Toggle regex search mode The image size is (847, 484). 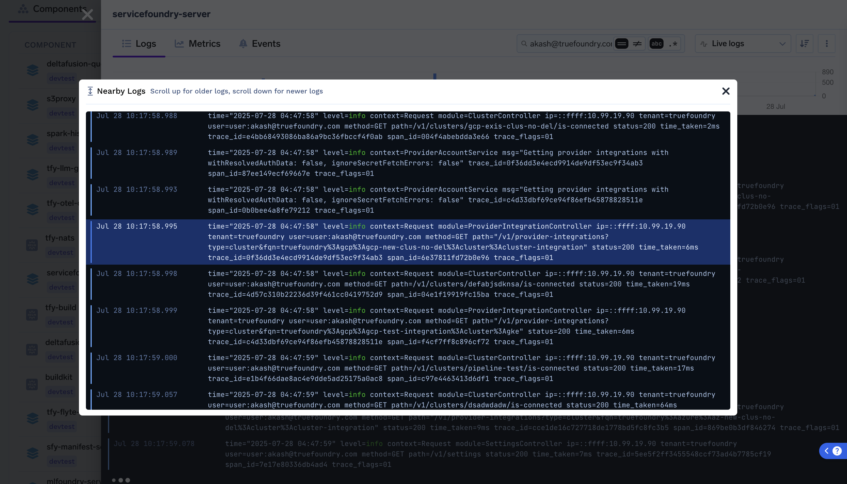(673, 44)
